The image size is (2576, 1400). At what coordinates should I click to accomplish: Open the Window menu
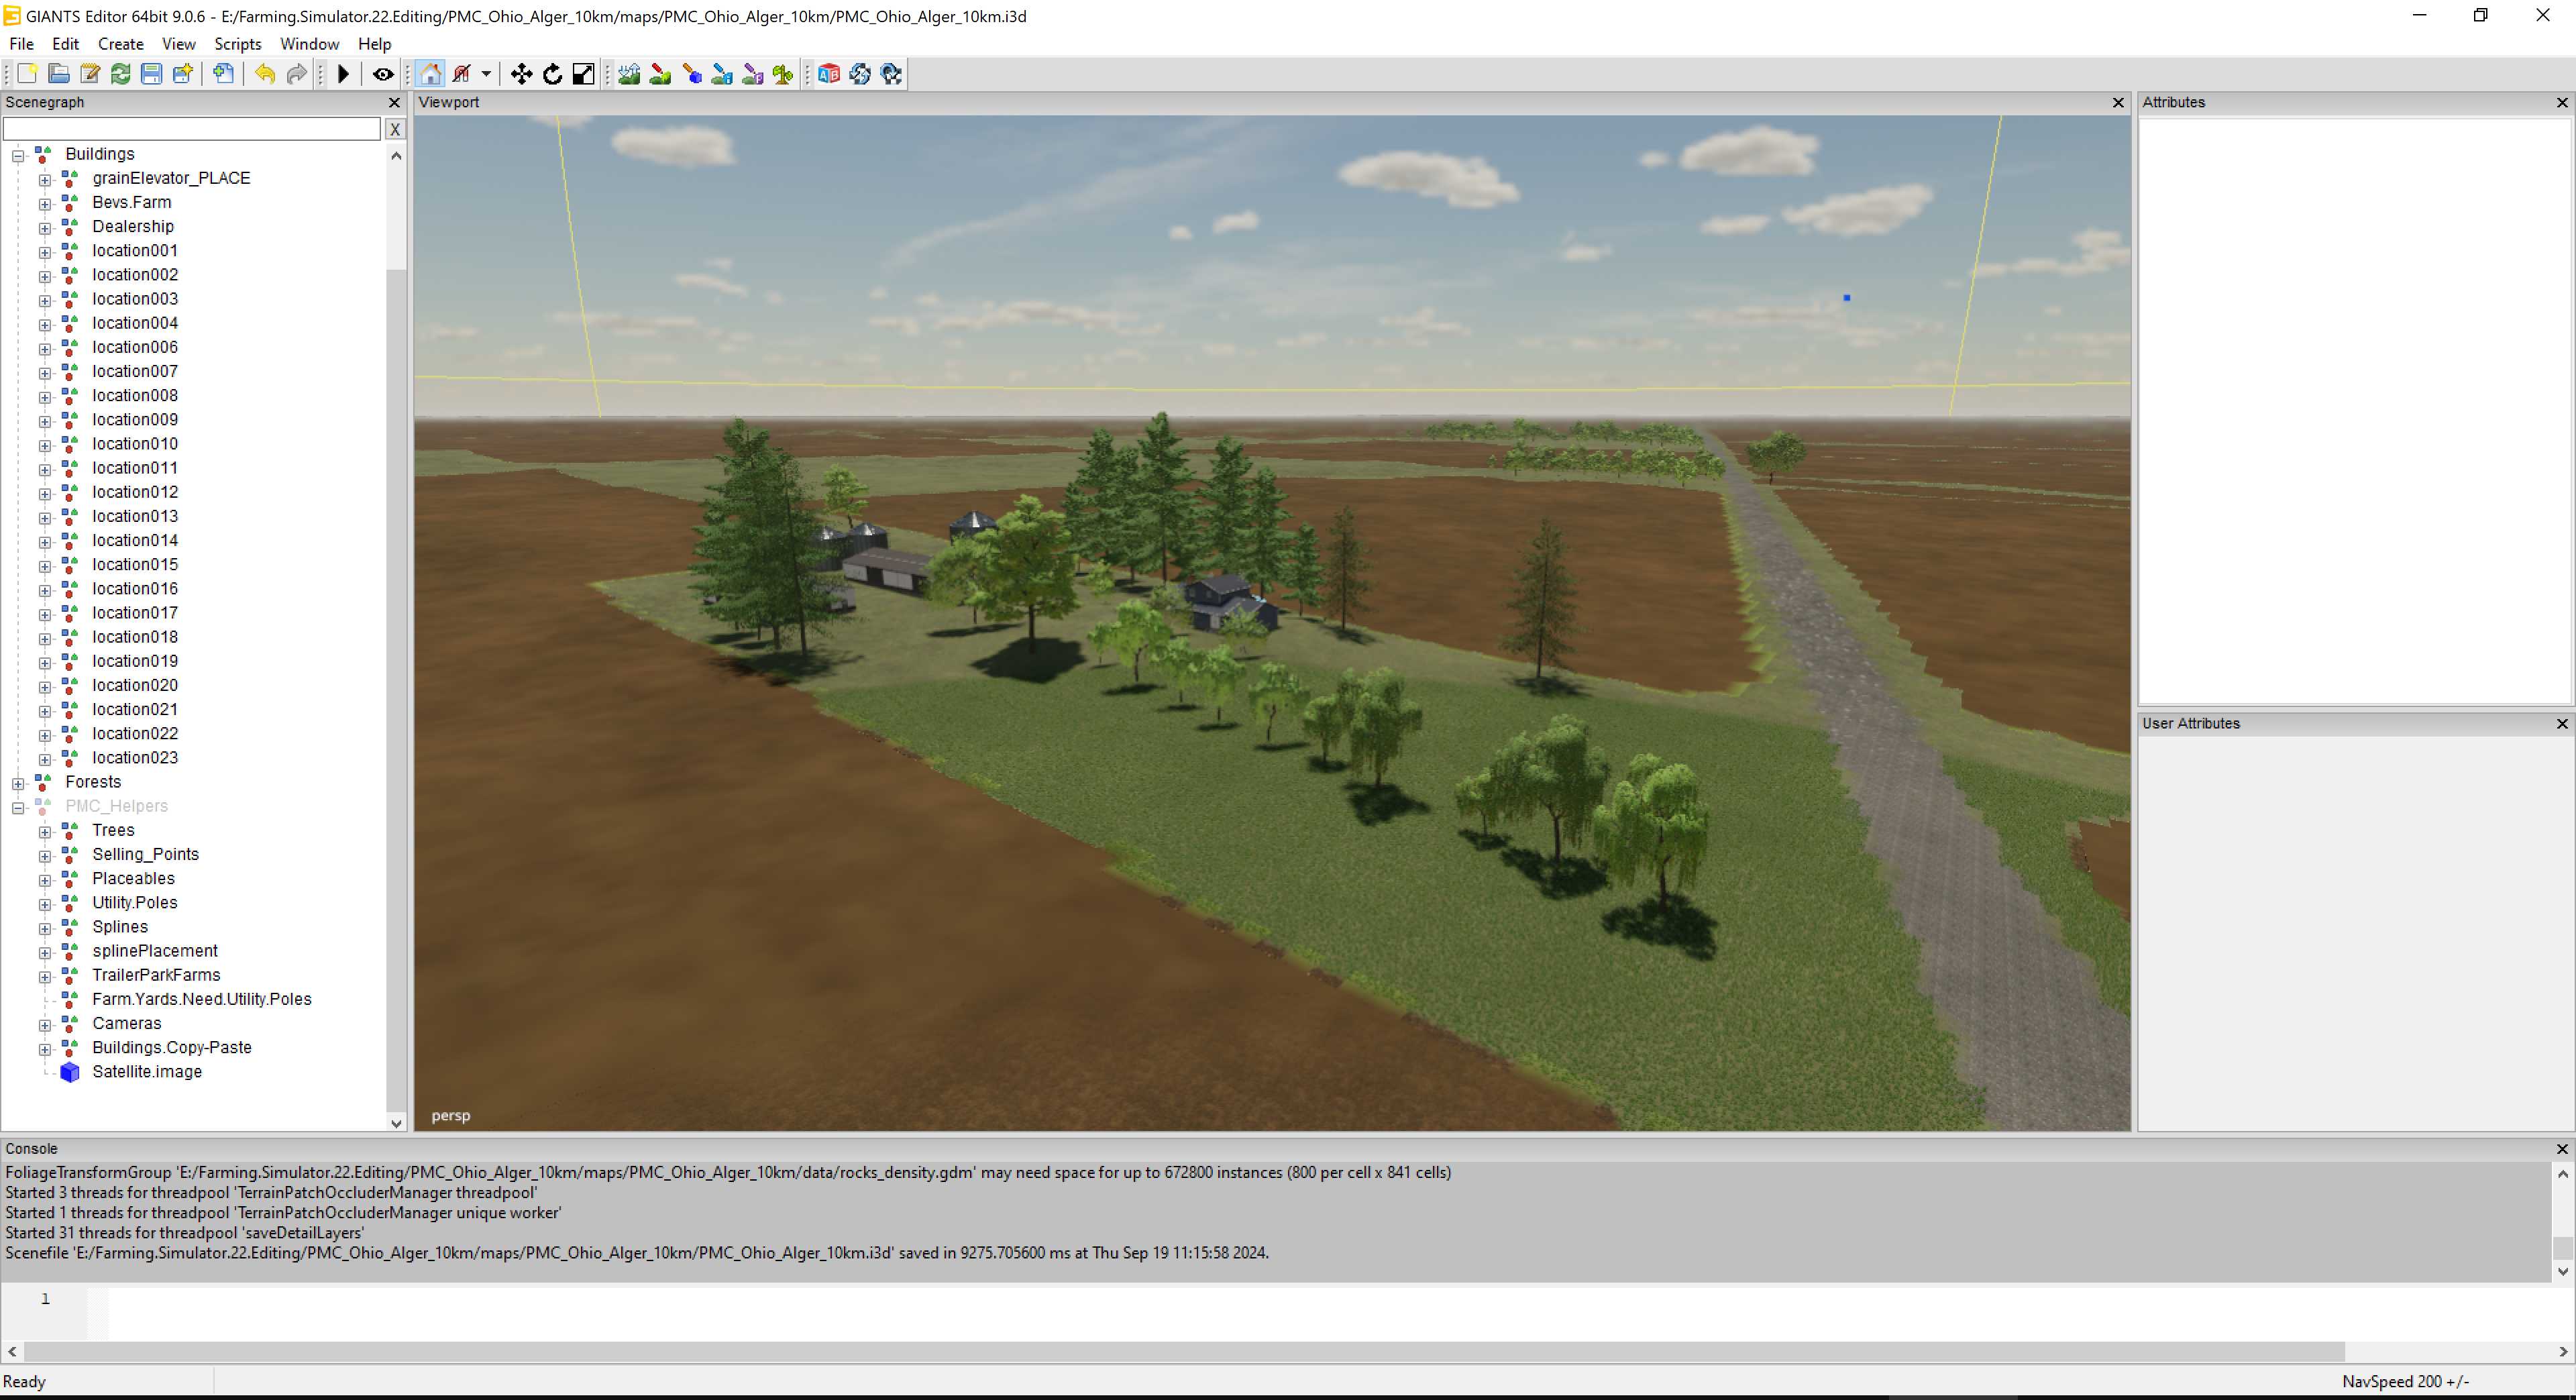click(x=309, y=44)
